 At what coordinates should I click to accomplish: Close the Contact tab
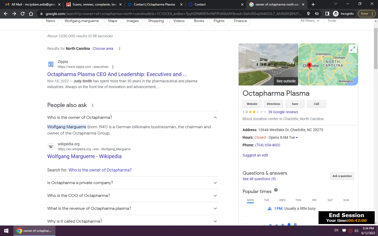coord(242,4)
